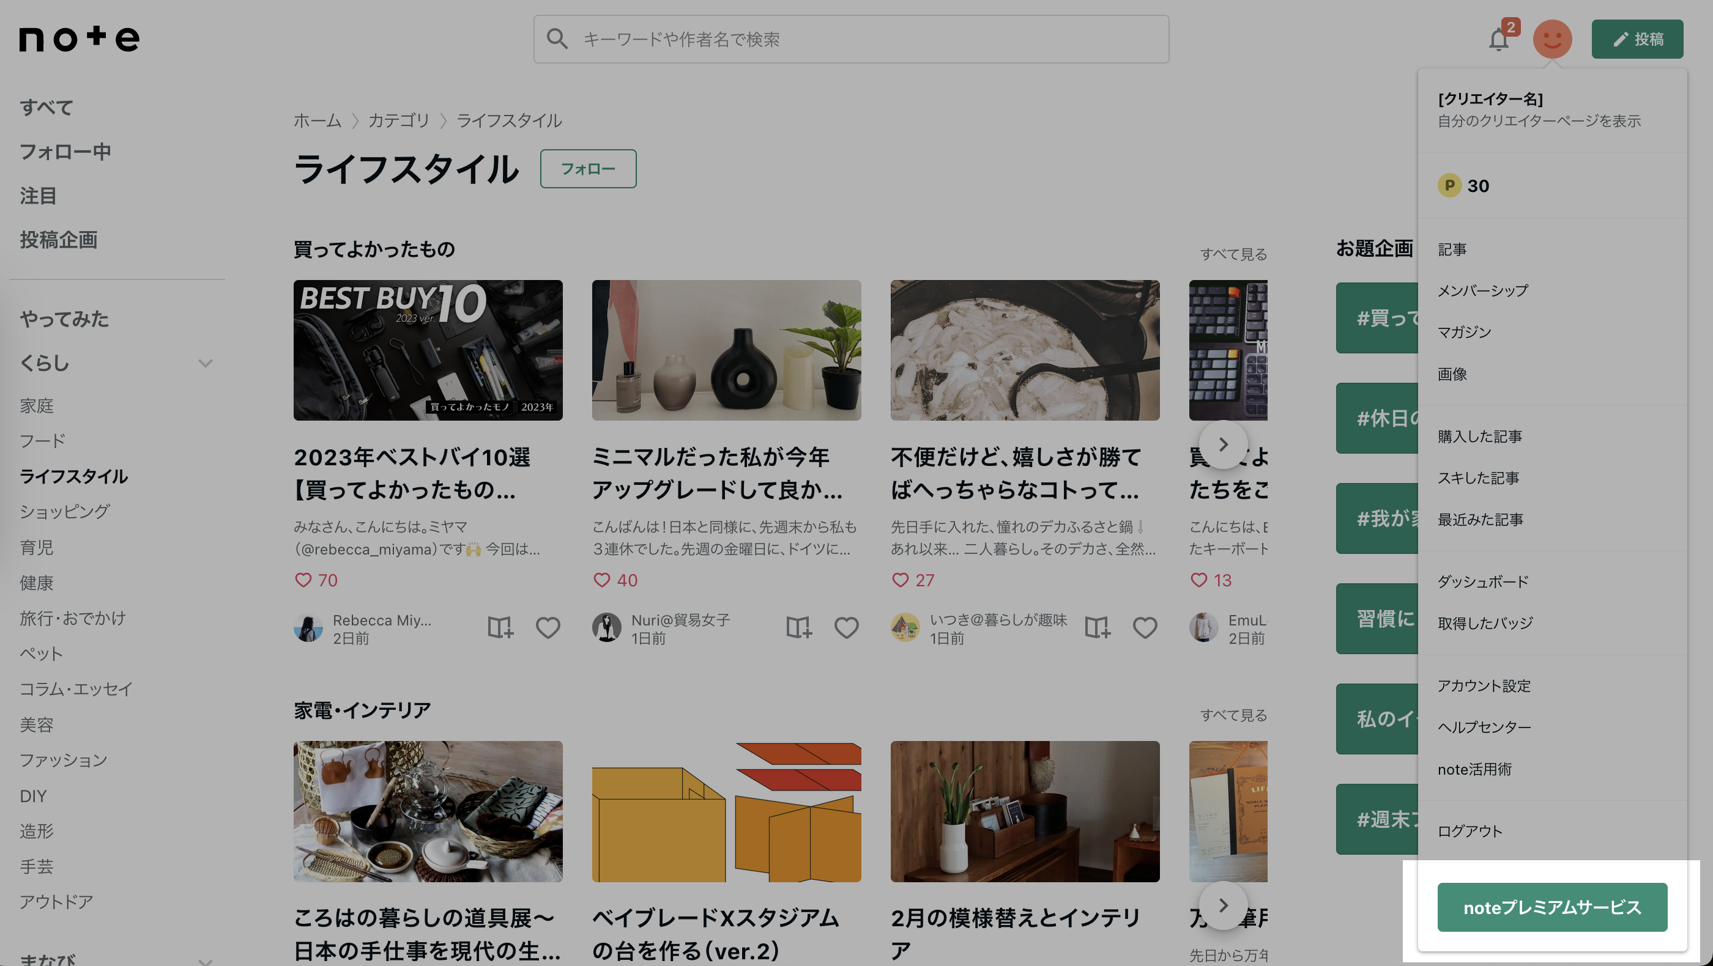Click the 40 likes heart count
1713x966 pixels.
point(616,580)
